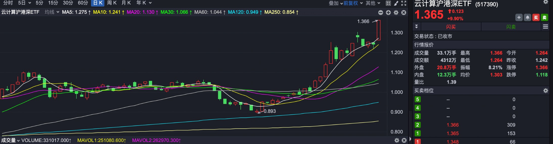The width and height of the screenshot is (553, 144).
Task: Collapse the right quote panel using the side arrow
Action: click(x=410, y=139)
